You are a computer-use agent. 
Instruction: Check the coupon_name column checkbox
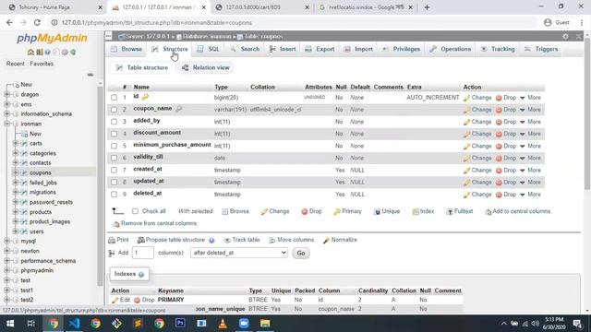coord(114,110)
